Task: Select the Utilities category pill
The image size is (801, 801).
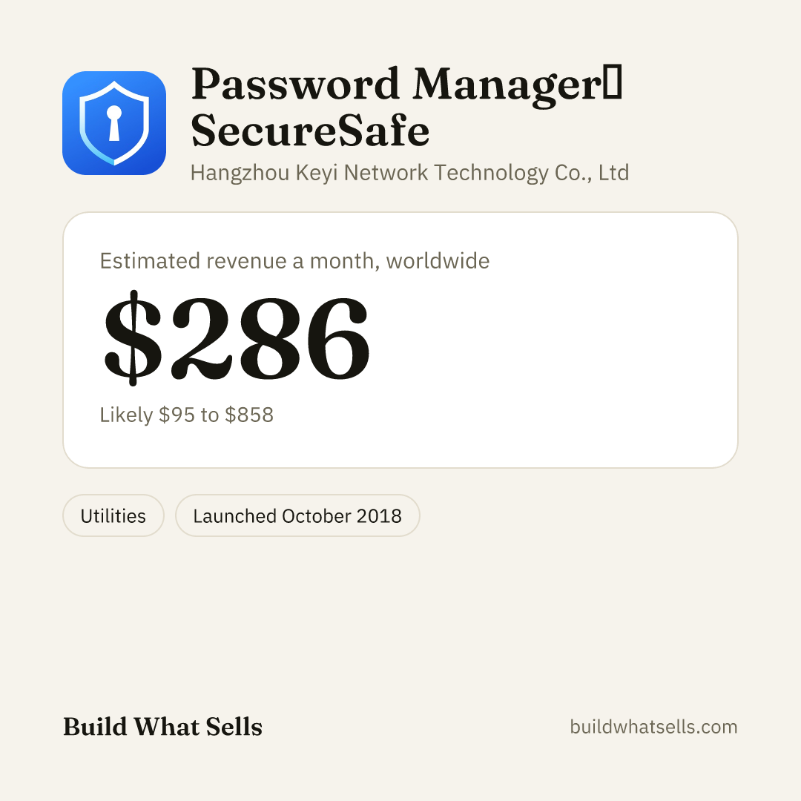Action: point(113,515)
